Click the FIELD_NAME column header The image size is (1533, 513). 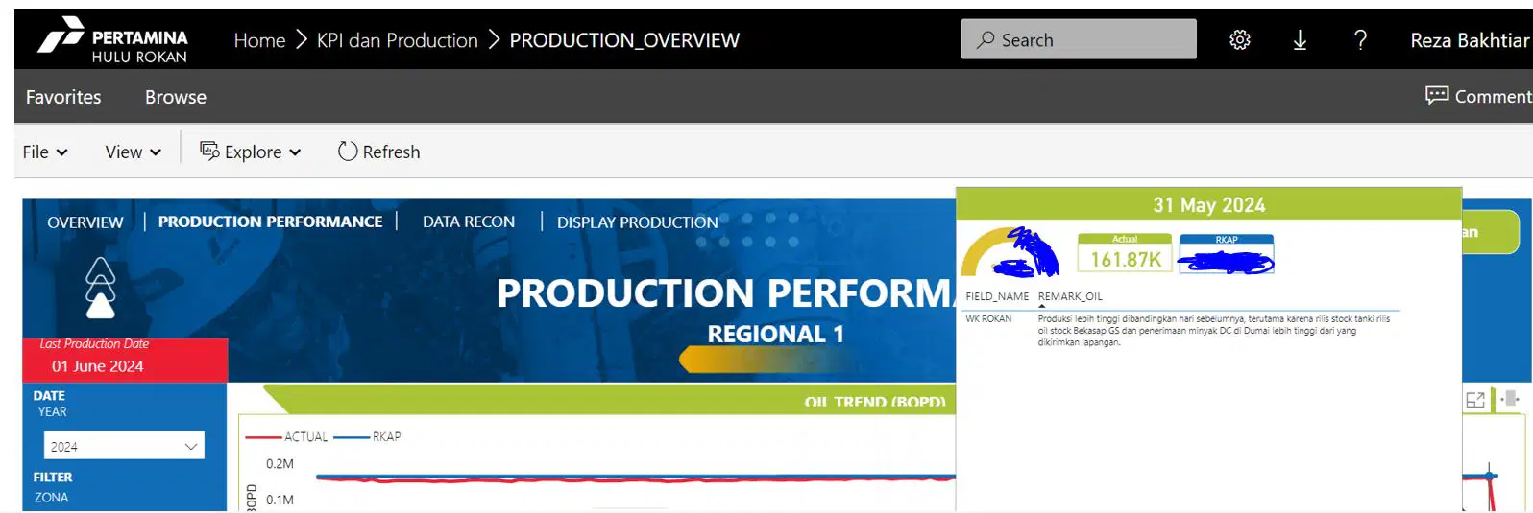997,296
